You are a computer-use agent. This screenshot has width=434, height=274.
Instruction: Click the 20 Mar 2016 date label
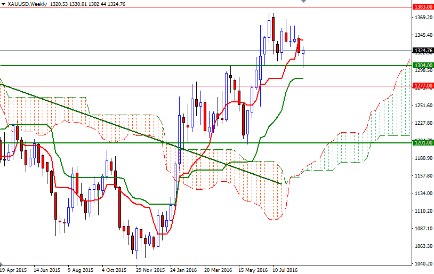(218, 270)
